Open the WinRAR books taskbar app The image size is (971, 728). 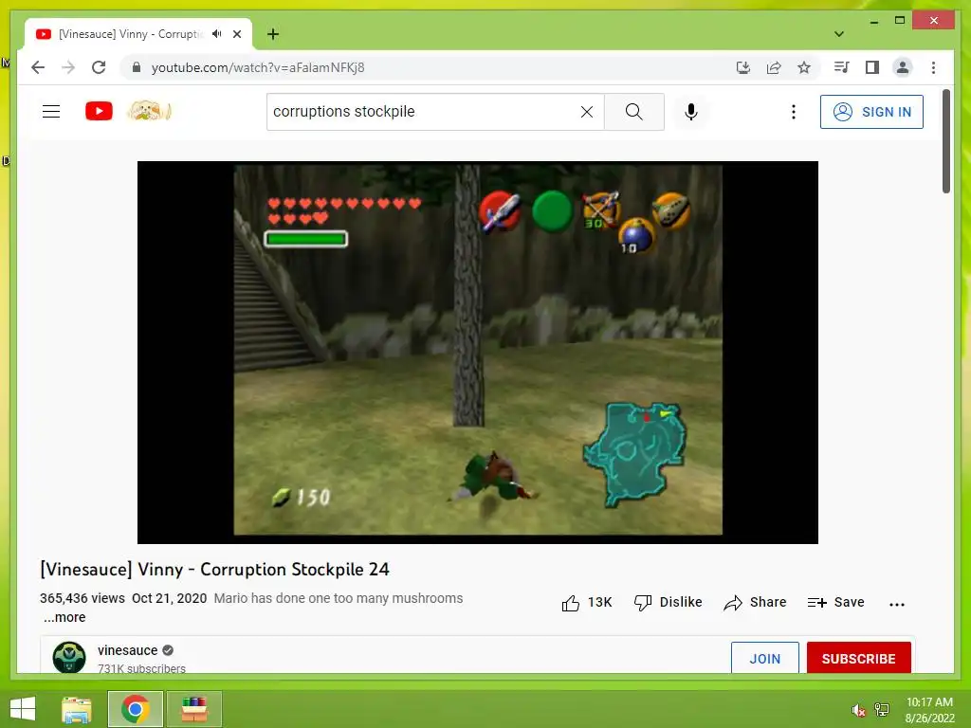coord(193,709)
